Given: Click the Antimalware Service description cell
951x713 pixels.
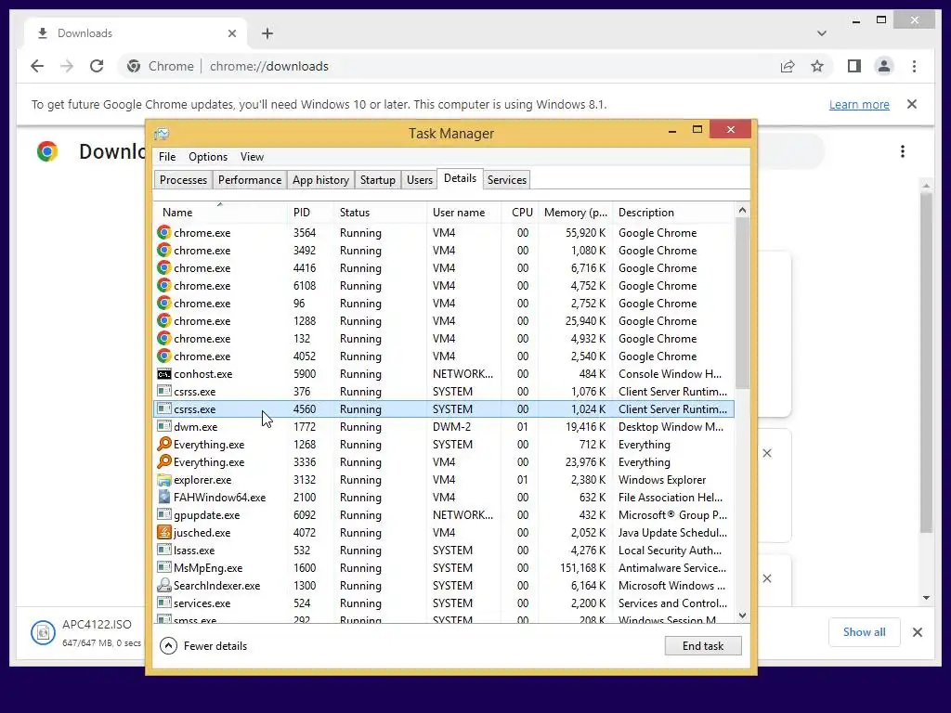Looking at the screenshot, I should pos(672,568).
